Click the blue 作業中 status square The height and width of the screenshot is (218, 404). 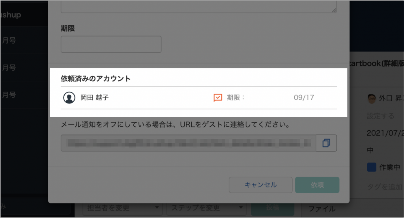(371, 167)
